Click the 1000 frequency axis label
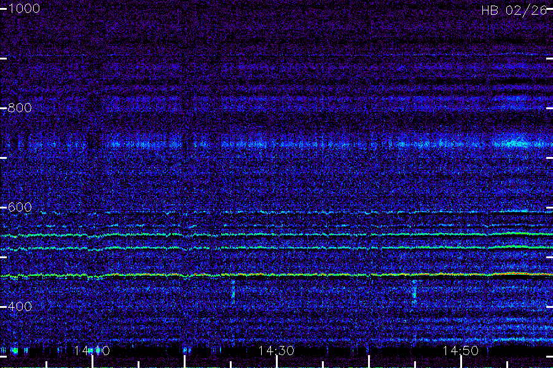Screen dimensions: 553x368 click(23, 9)
